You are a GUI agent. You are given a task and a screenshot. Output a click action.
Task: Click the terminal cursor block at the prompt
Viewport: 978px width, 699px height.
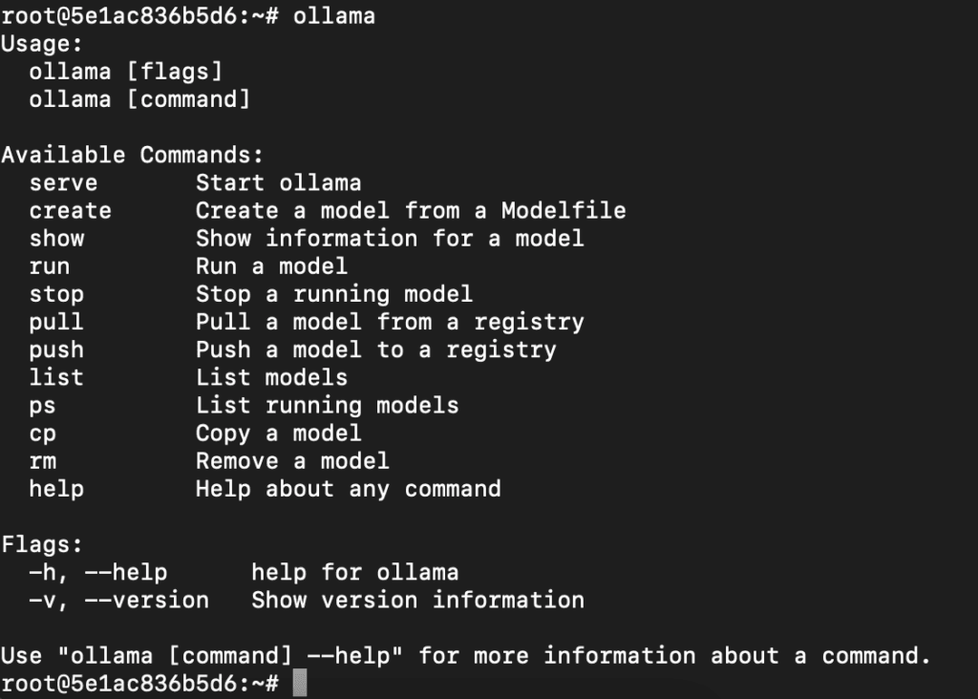coord(300,684)
